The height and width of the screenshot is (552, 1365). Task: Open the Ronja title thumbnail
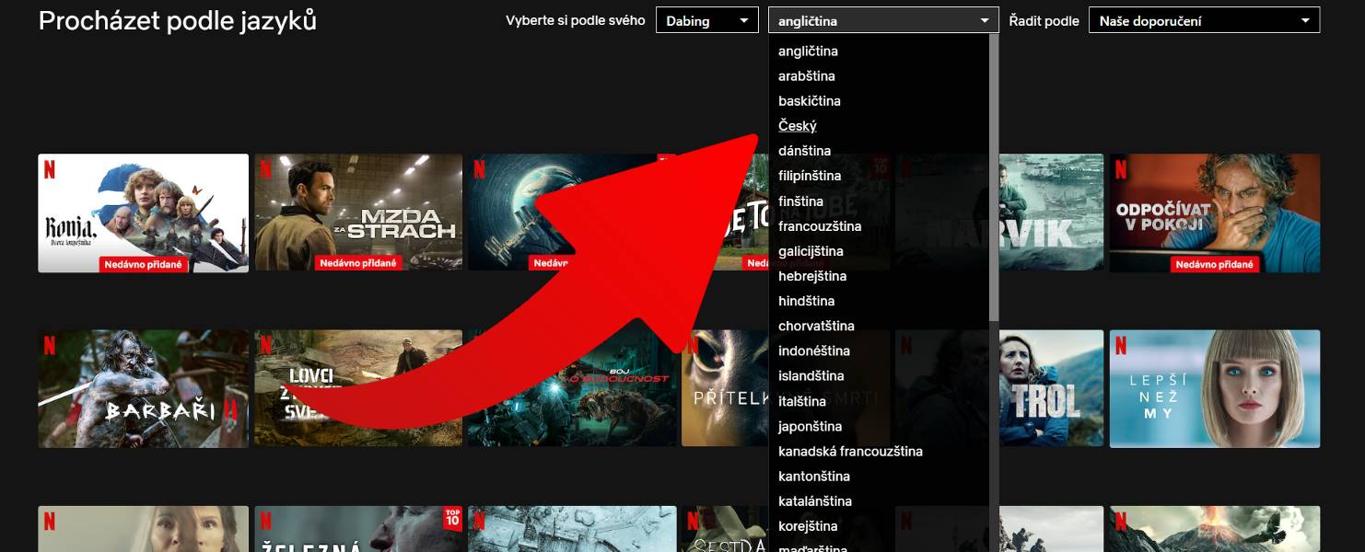click(143, 213)
